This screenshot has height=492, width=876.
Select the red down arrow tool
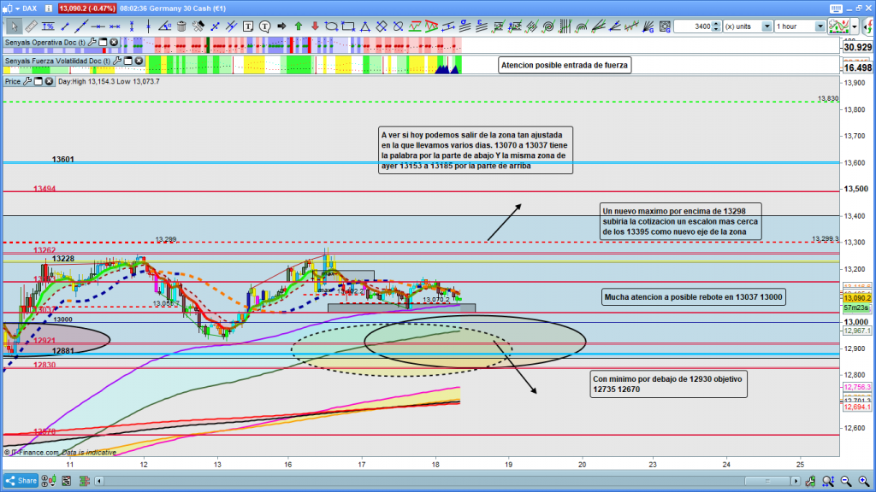coord(314,26)
